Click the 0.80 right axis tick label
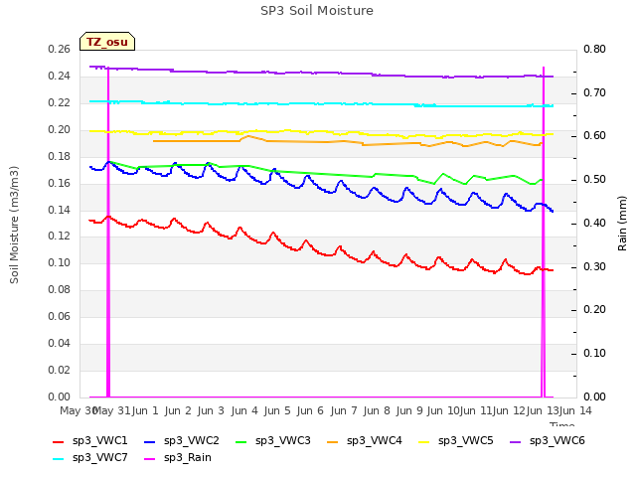 click(x=594, y=49)
